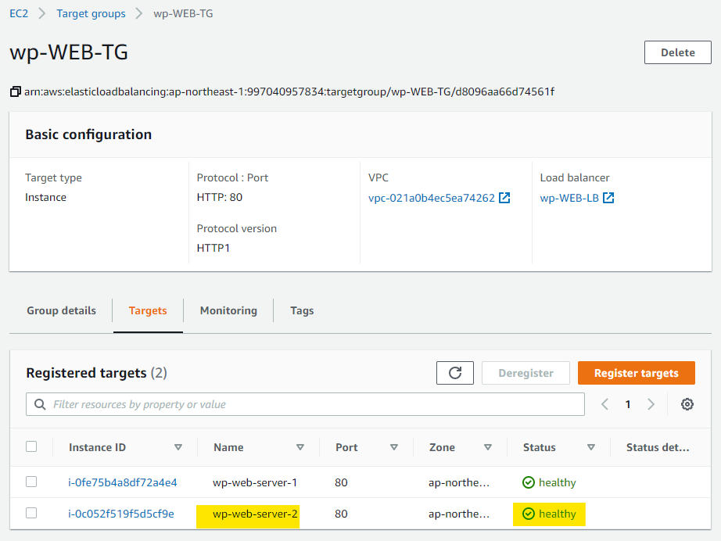Screen dimensions: 721x541
Task: Click Status details column header
Action: coord(658,447)
